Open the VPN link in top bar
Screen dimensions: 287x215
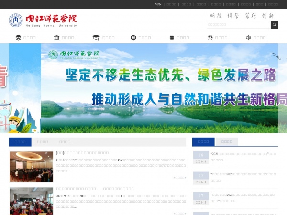tap(158, 4)
